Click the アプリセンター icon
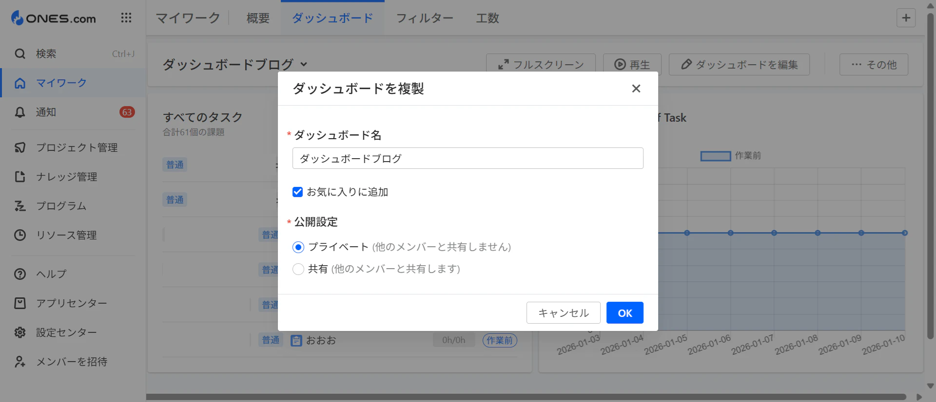Image resolution: width=936 pixels, height=402 pixels. pos(20,303)
